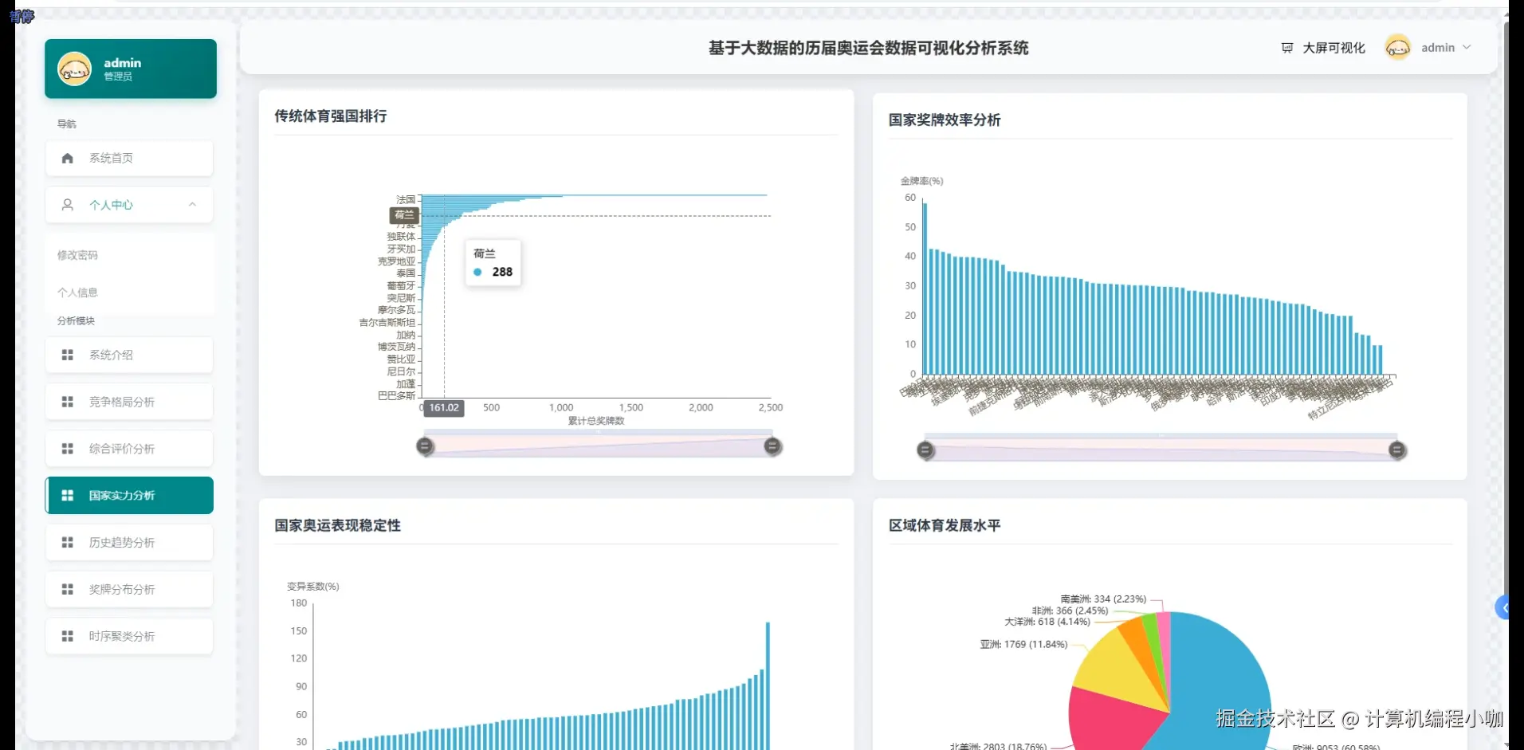Click the grid icon beside 历史趋势分析

coord(68,543)
